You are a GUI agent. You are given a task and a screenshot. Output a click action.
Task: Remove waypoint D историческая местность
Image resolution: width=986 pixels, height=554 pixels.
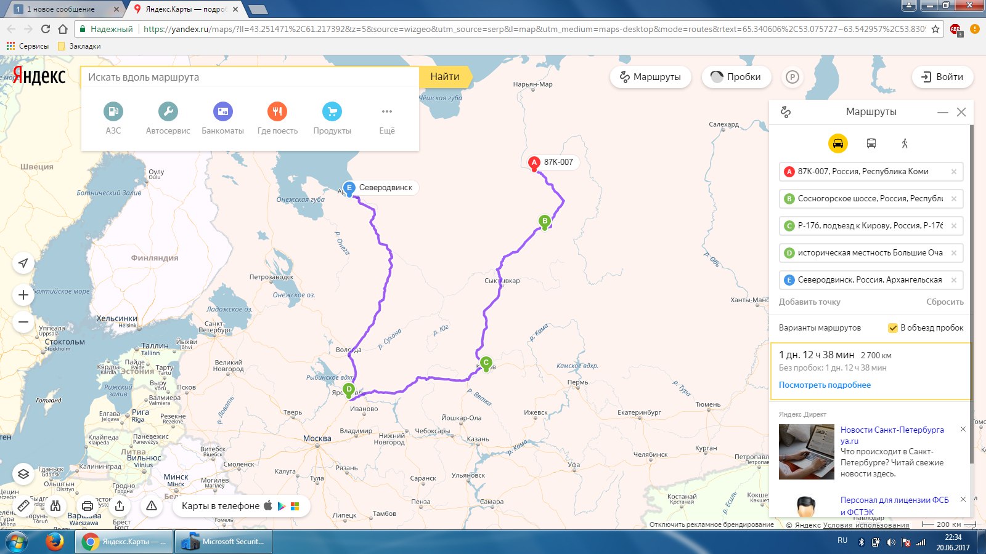point(954,253)
